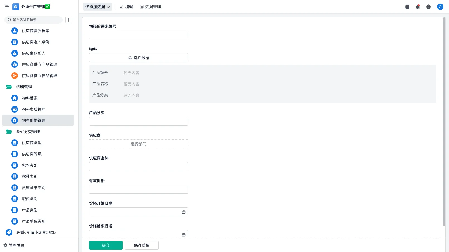Open 供应商准入条例 via its sidebar icon
The height and width of the screenshot is (252, 449).
(x=15, y=42)
